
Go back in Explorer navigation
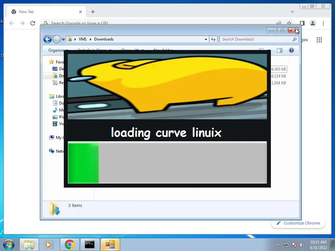pos(47,39)
